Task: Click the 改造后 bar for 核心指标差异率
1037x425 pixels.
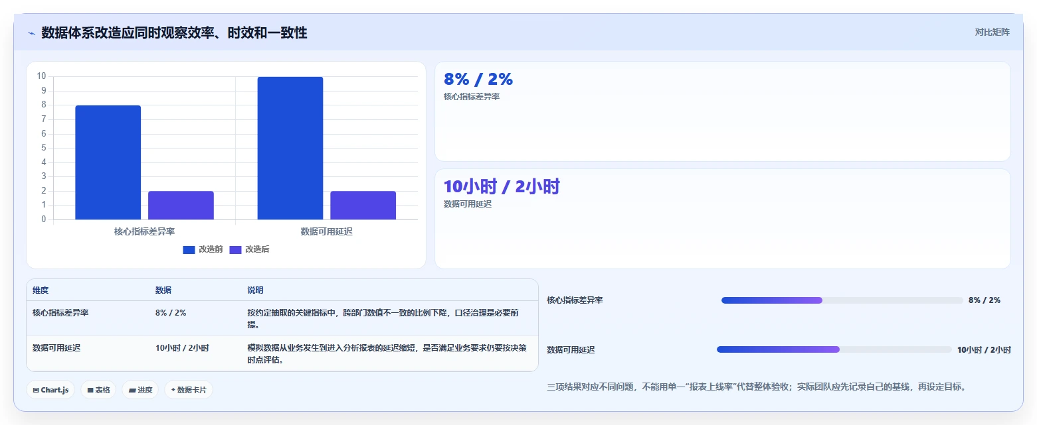Action: (181, 206)
